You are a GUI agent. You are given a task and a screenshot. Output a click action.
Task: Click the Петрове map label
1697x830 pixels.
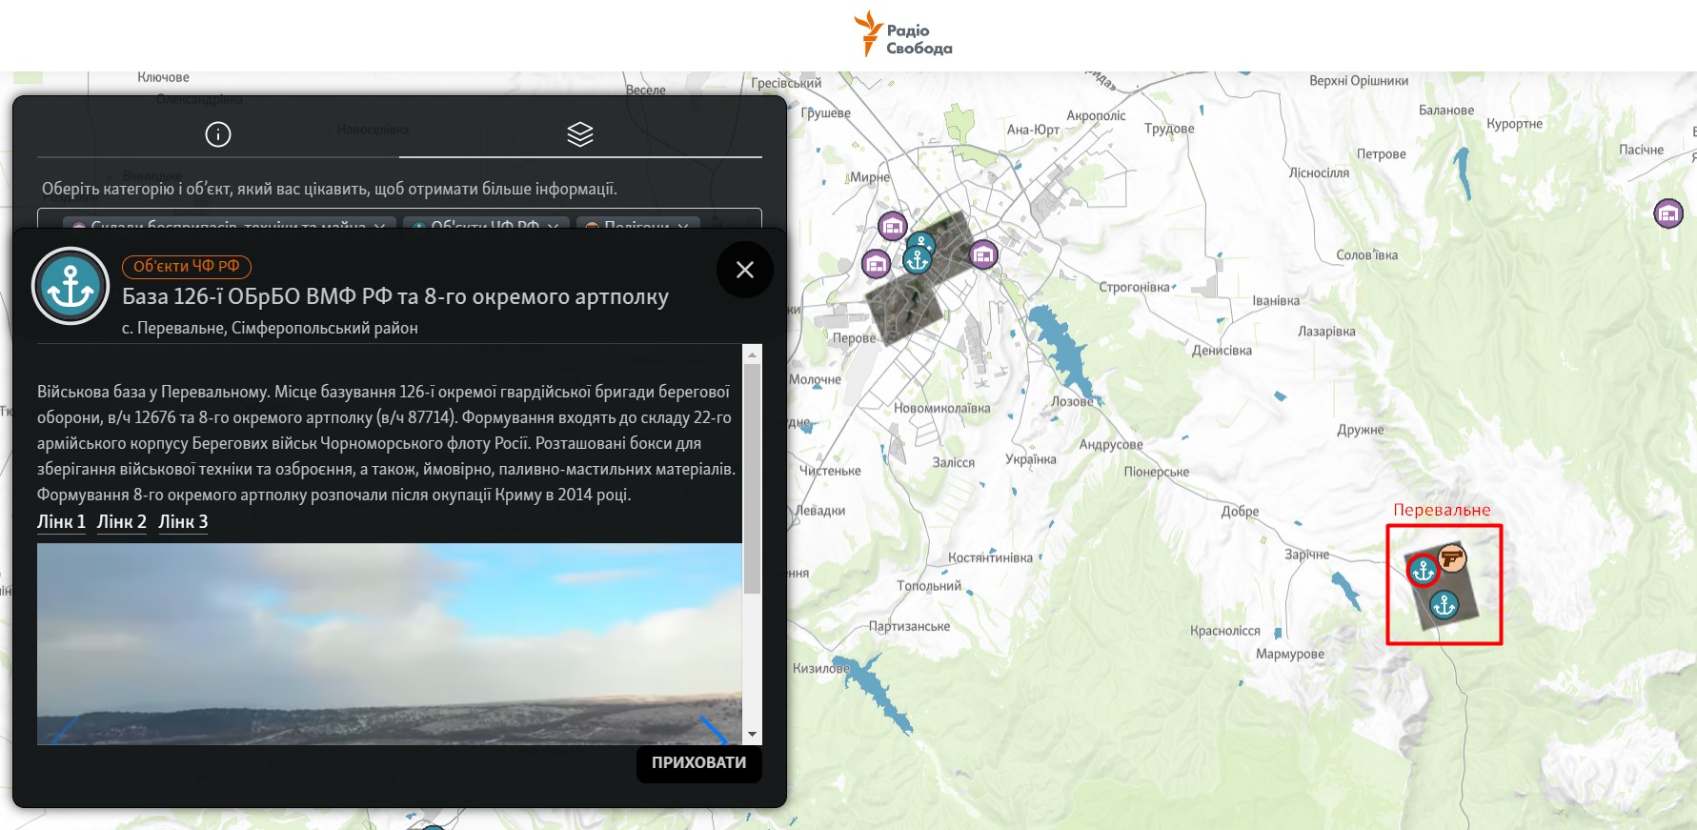click(1382, 154)
